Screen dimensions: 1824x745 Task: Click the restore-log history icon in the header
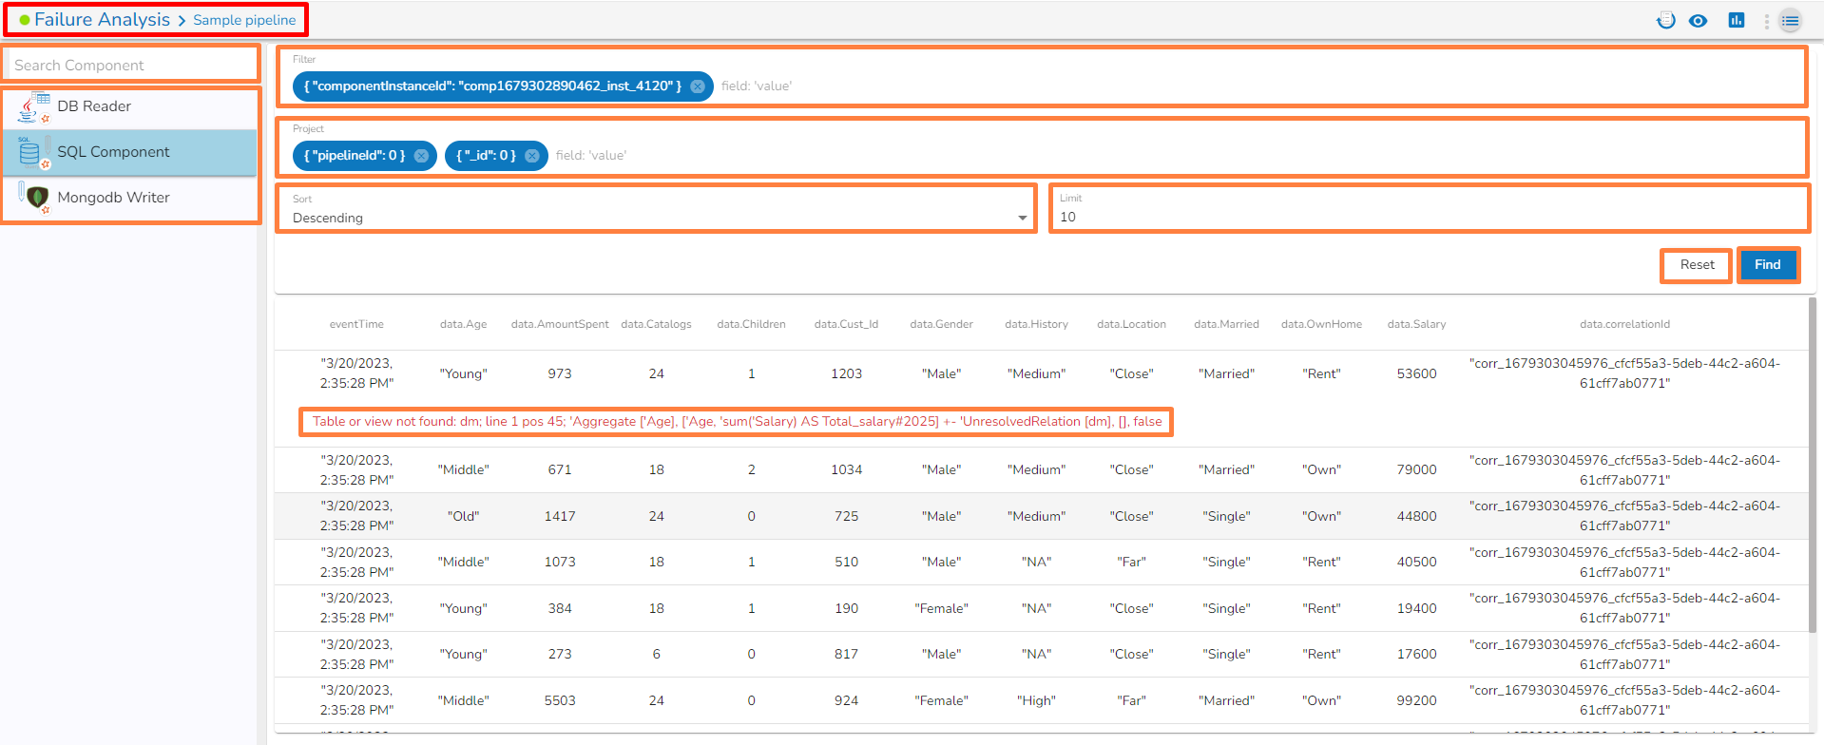click(1665, 20)
